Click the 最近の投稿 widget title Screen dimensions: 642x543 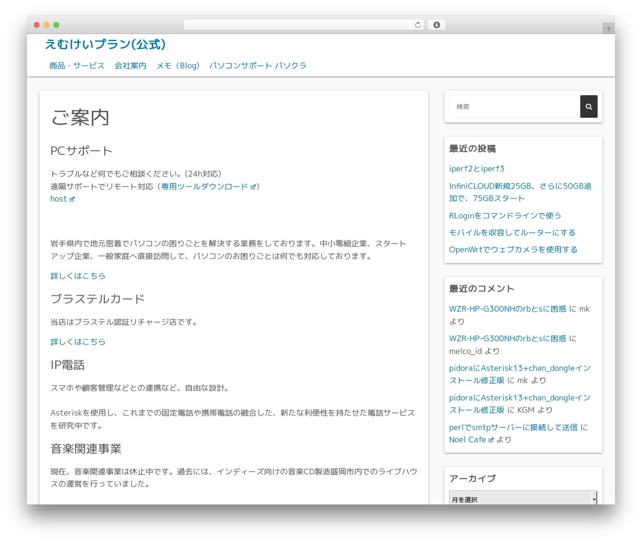pyautogui.click(x=472, y=149)
